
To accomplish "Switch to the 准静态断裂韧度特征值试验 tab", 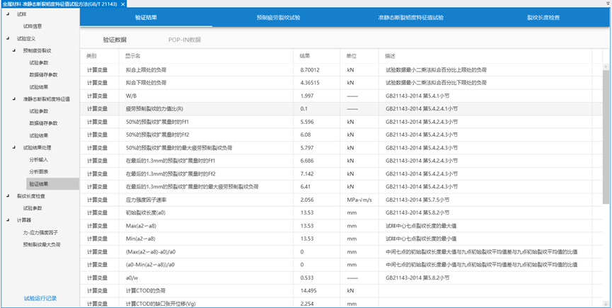I will pos(410,16).
